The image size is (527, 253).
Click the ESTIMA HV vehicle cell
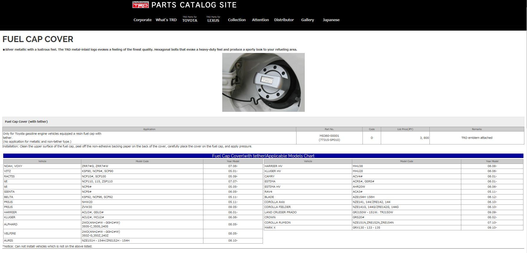[308, 187]
